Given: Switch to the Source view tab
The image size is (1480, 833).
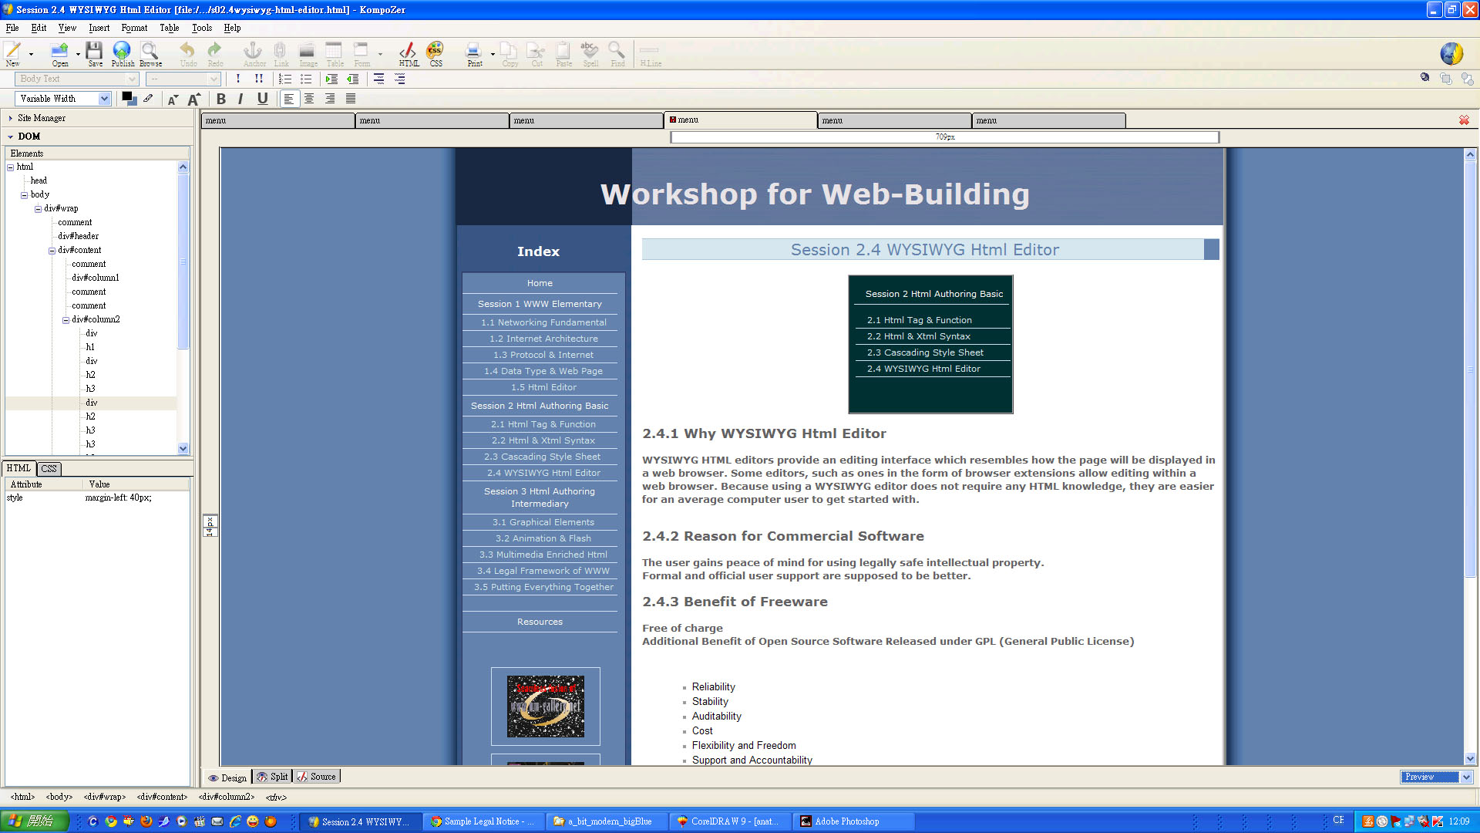Looking at the screenshot, I should pos(317,777).
